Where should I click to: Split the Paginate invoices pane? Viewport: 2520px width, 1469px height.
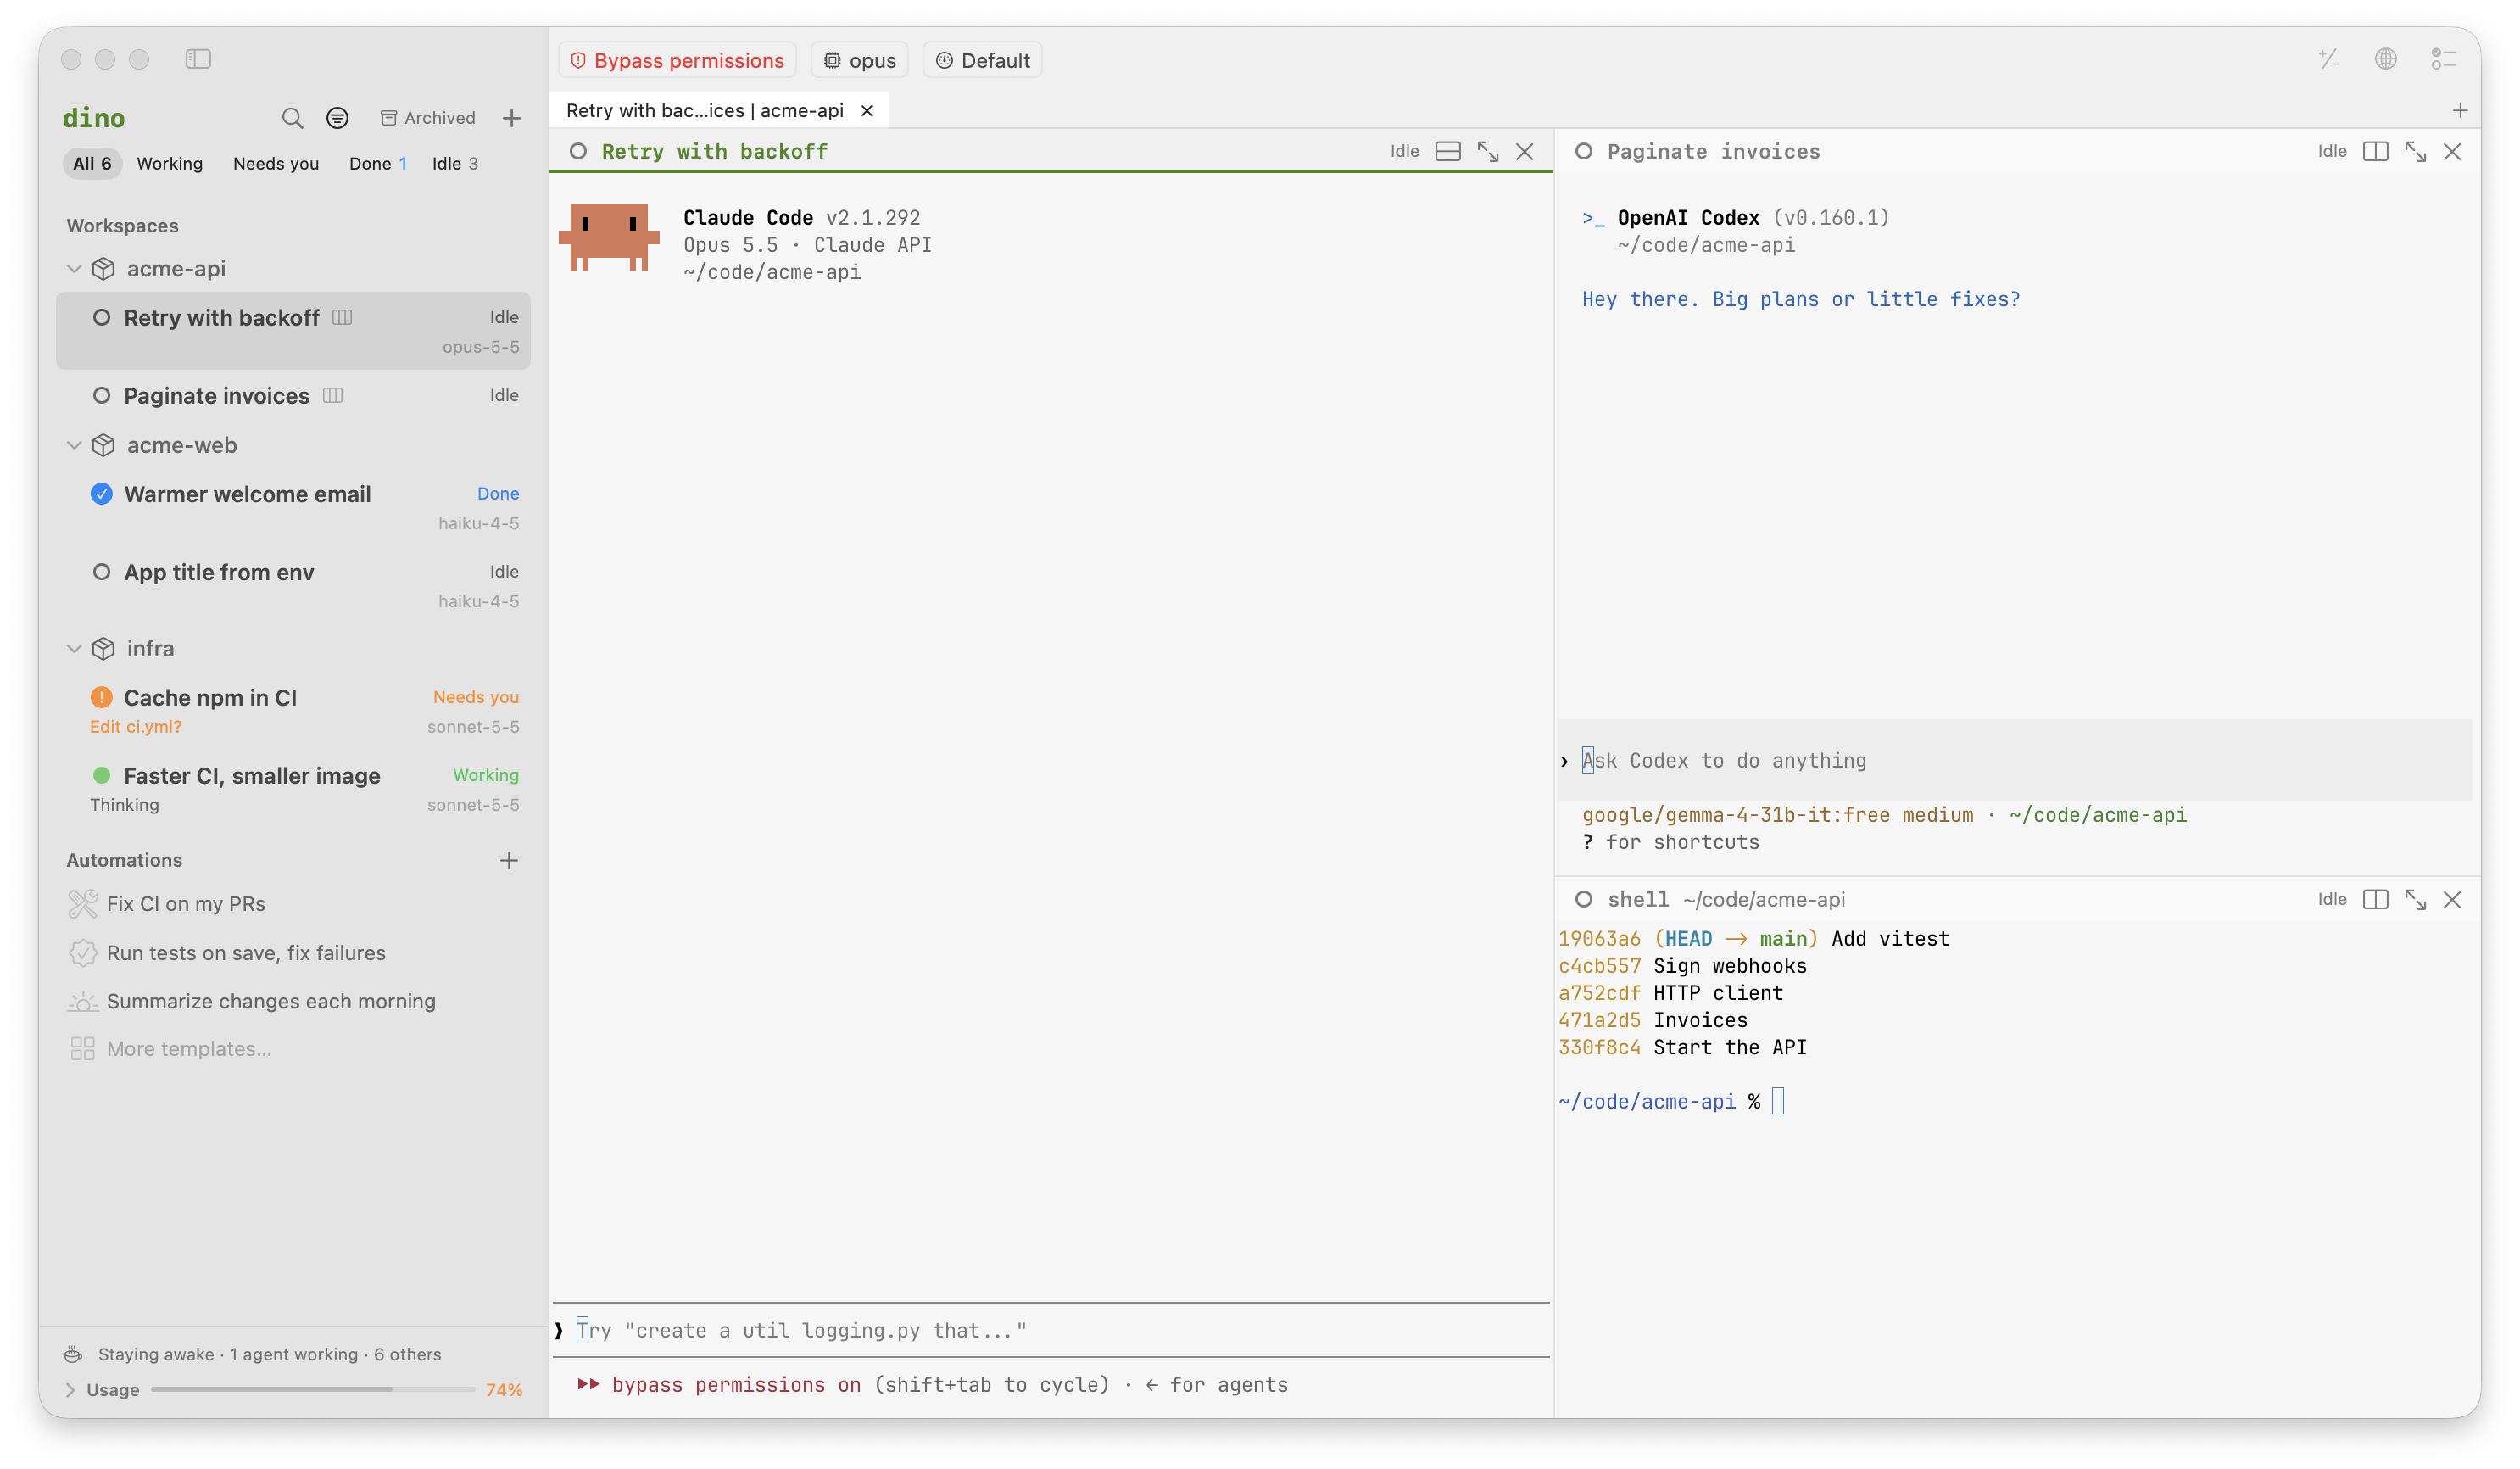(x=2375, y=151)
